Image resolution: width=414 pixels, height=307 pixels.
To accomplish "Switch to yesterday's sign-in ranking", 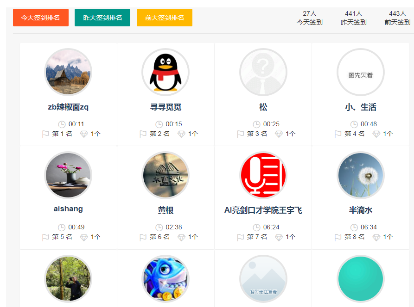I will pyautogui.click(x=102, y=18).
